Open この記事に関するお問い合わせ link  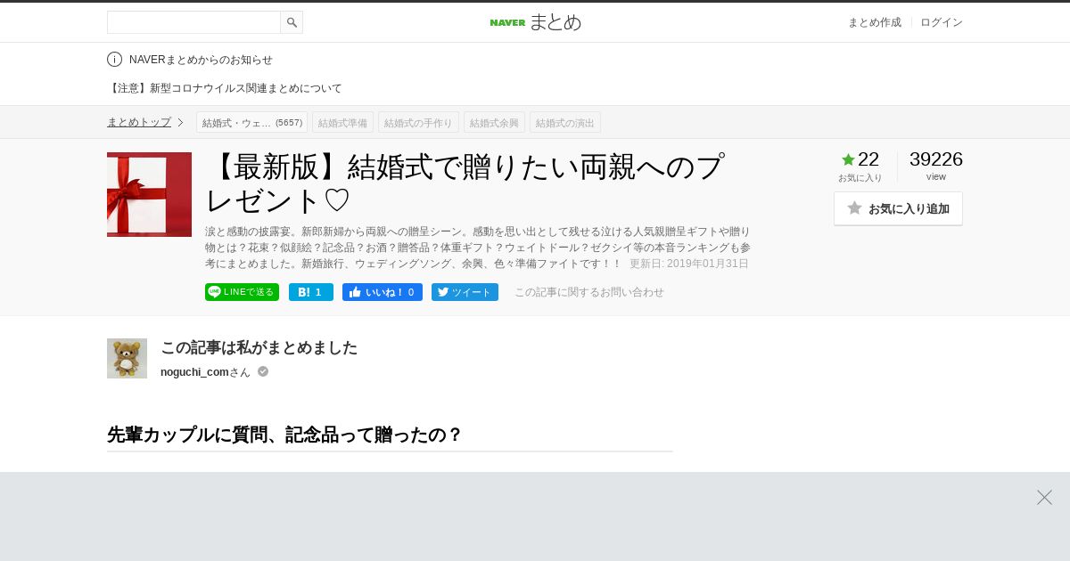click(x=589, y=292)
